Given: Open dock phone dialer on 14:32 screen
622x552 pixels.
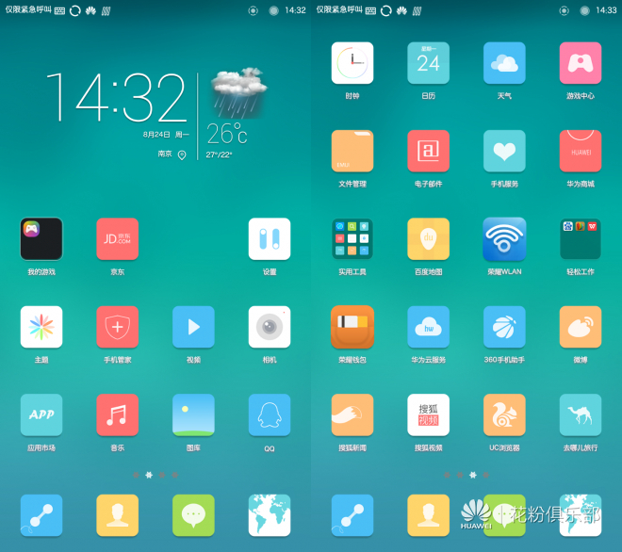Looking at the screenshot, I should 41,515.
